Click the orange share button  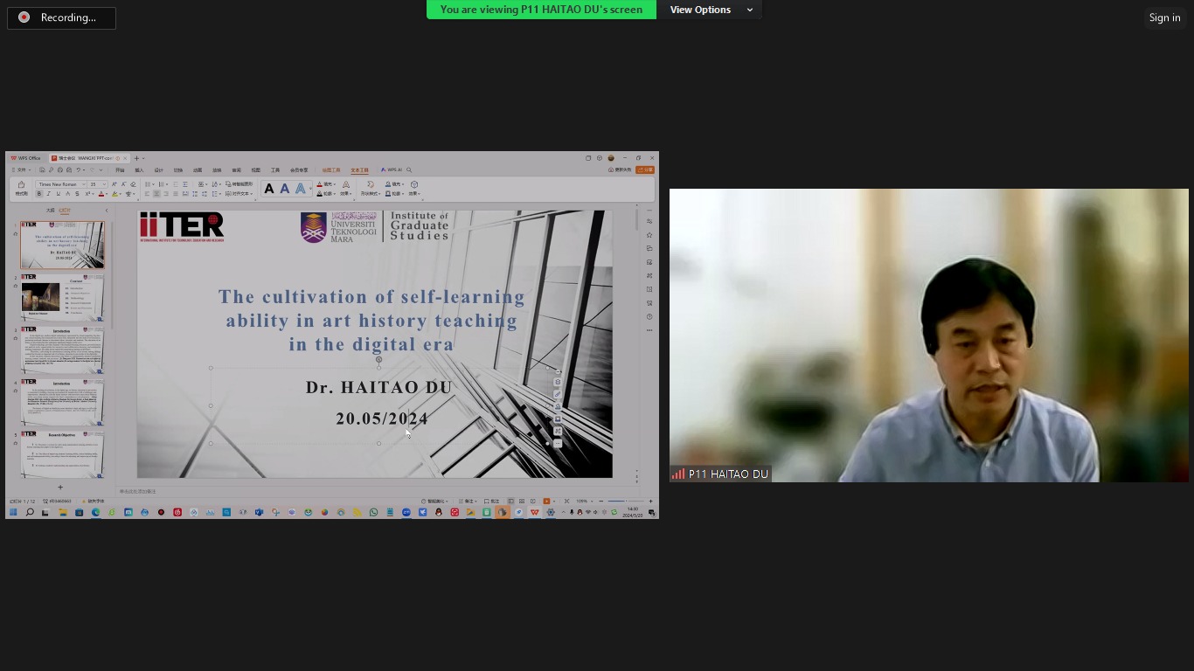pyautogui.click(x=645, y=169)
